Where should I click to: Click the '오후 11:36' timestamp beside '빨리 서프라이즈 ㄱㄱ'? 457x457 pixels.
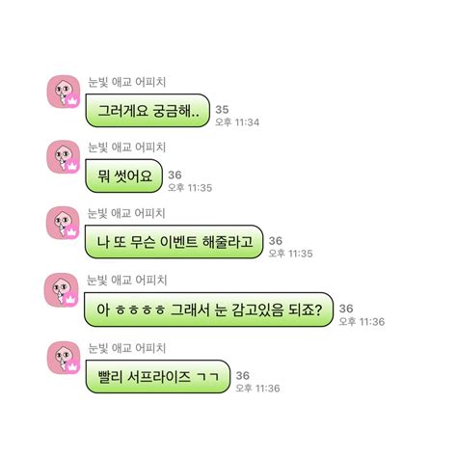[x=257, y=389]
